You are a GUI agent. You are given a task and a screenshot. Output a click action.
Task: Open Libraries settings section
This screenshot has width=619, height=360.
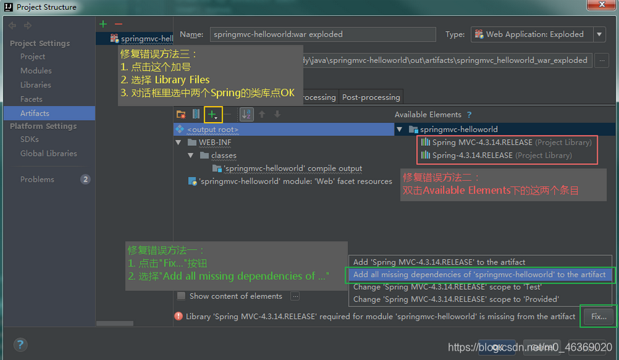[36, 85]
